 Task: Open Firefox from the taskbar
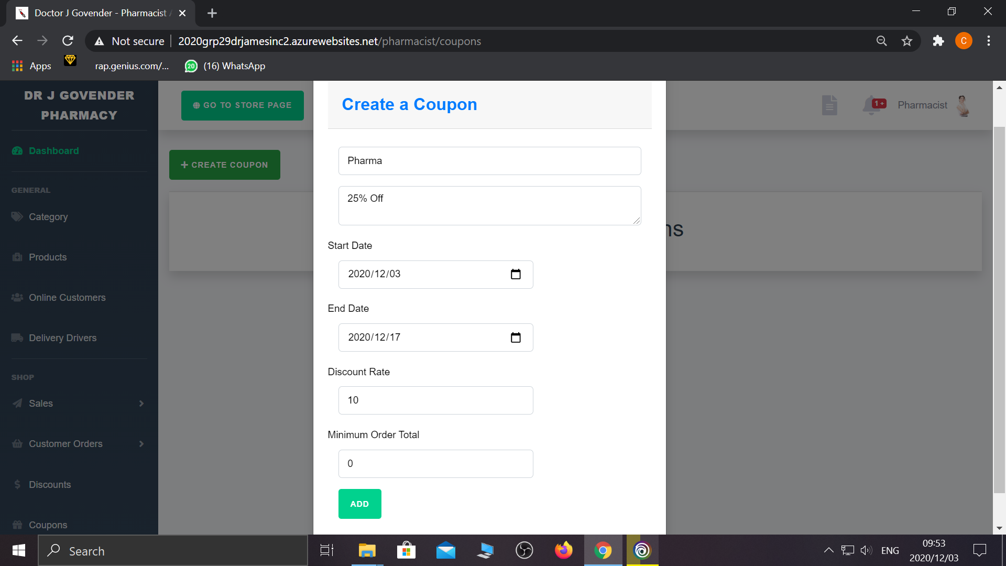pyautogui.click(x=563, y=550)
